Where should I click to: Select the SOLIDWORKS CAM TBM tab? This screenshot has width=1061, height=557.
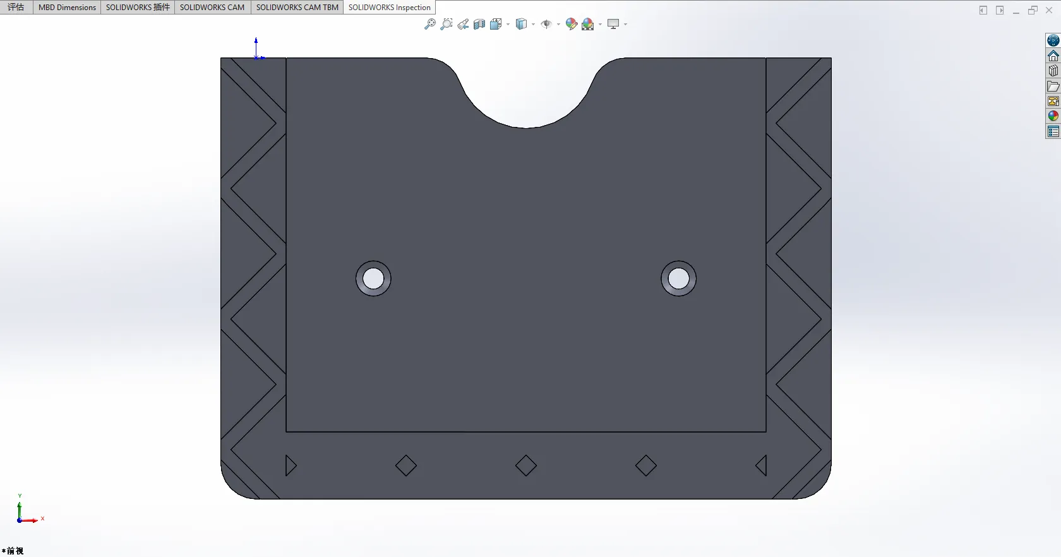[297, 8]
